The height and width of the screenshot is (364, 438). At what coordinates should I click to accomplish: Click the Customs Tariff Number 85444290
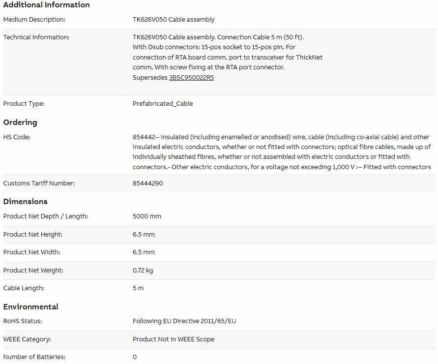point(148,183)
